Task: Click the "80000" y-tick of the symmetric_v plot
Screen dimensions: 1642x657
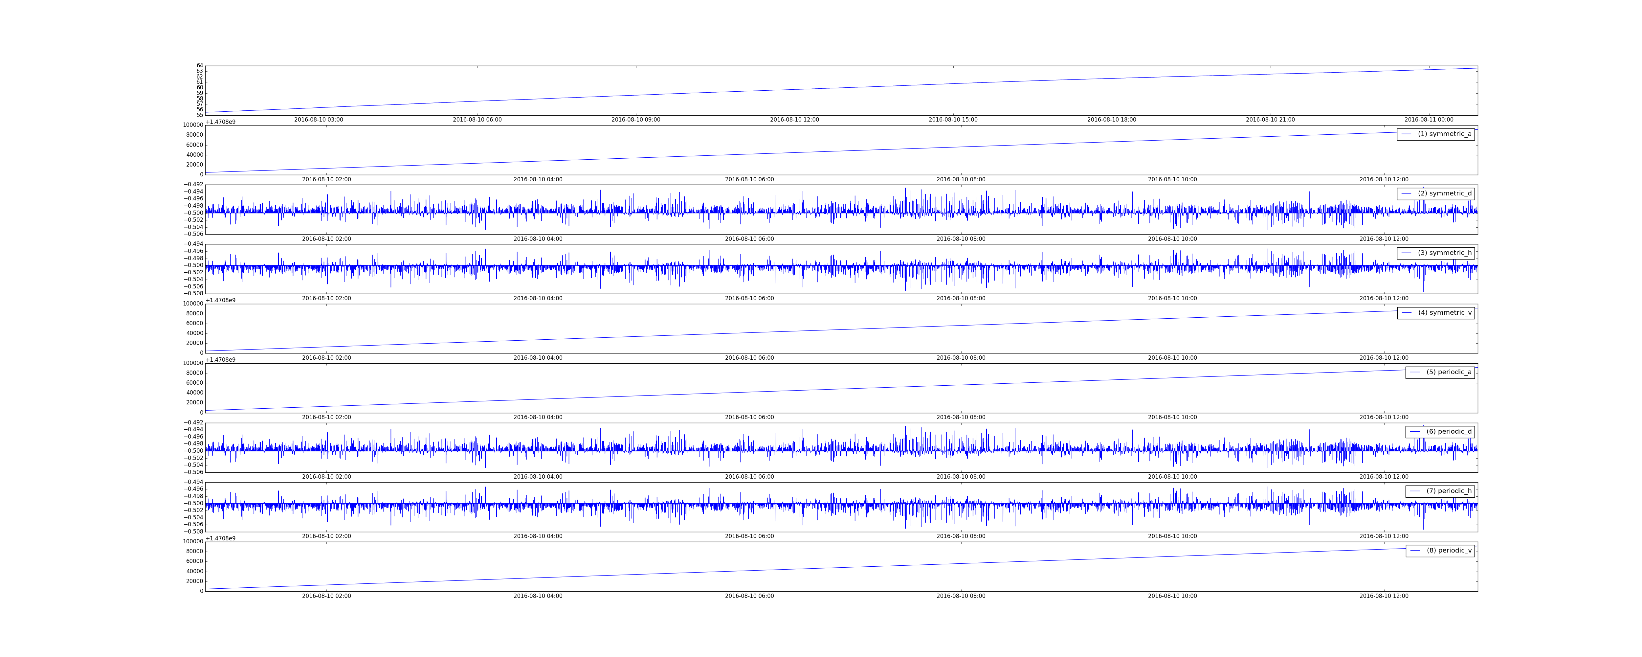Action: (195, 313)
